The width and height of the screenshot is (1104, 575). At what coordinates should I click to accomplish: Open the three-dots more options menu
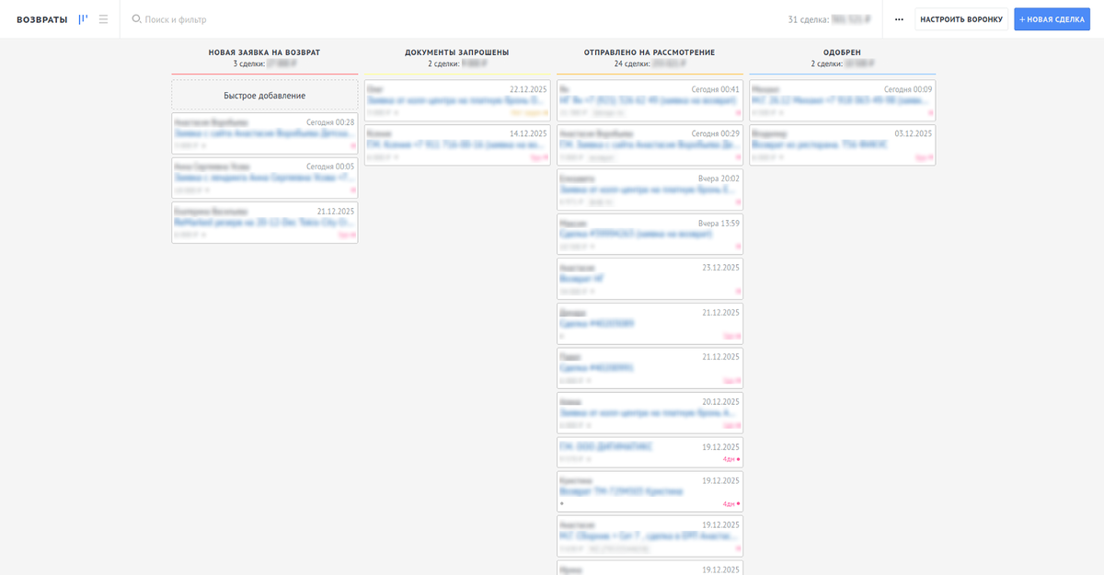pyautogui.click(x=899, y=18)
